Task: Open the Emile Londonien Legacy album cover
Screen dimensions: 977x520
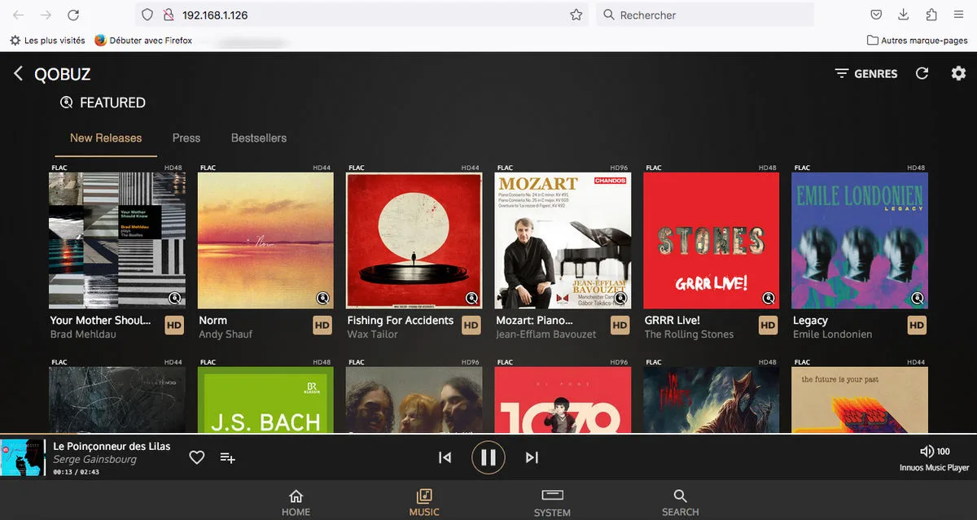Action: click(x=860, y=240)
